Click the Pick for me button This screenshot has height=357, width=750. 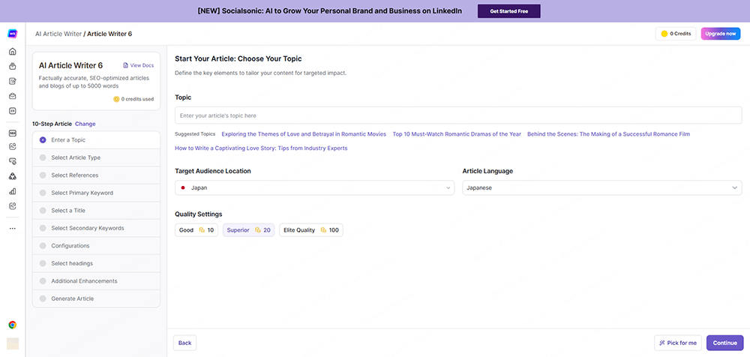pos(678,343)
